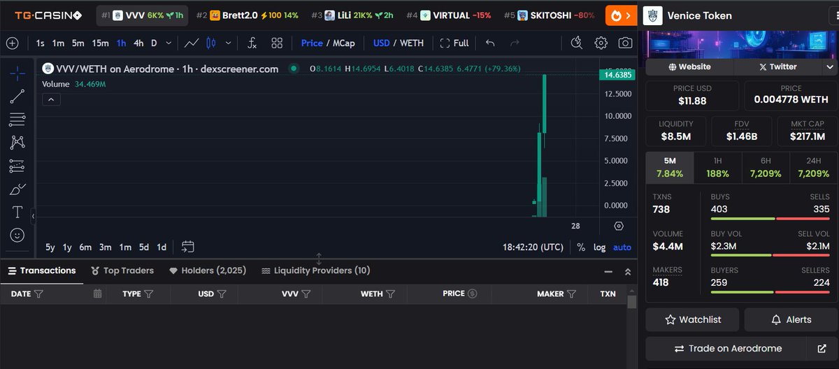Image resolution: width=839 pixels, height=369 pixels.
Task: Expand the social links dropdown
Action: point(830,67)
